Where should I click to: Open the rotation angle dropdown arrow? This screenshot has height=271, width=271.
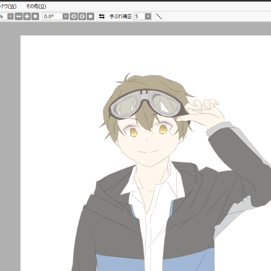65,17
